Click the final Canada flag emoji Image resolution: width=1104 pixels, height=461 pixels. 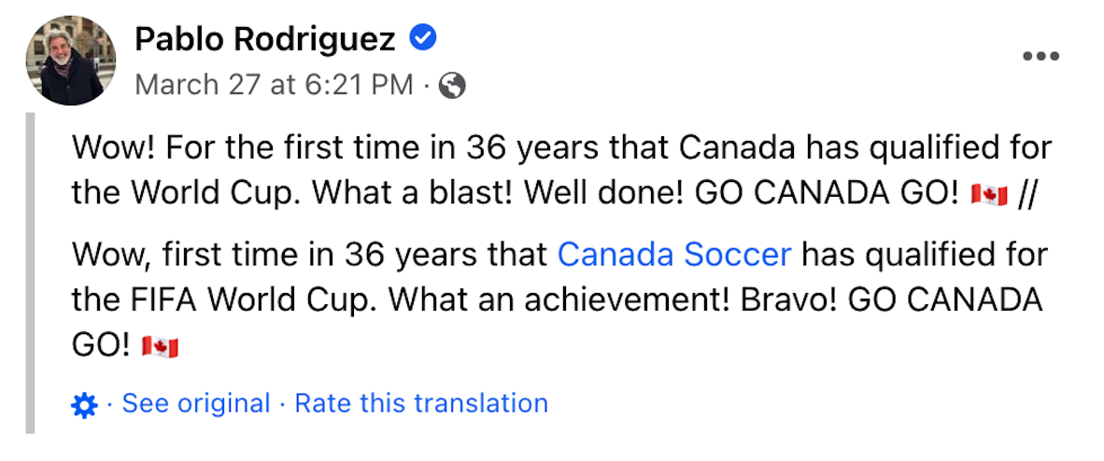click(159, 349)
